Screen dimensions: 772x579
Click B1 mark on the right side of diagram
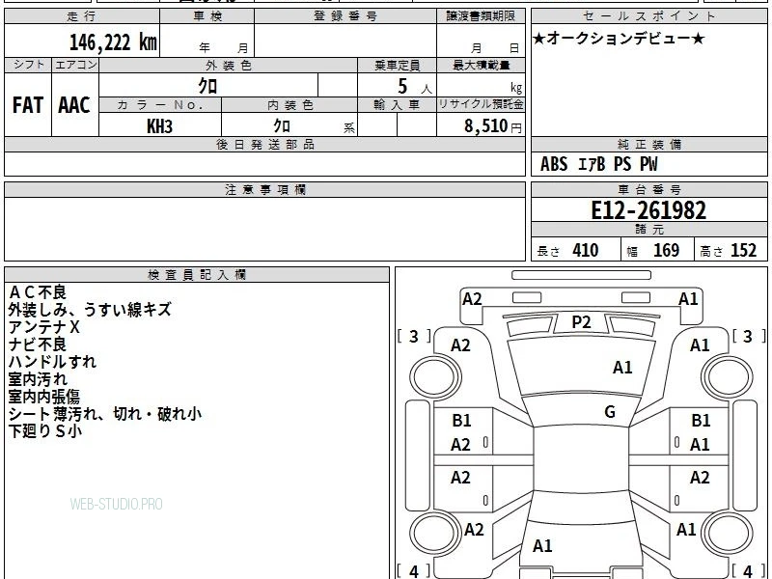(x=701, y=421)
